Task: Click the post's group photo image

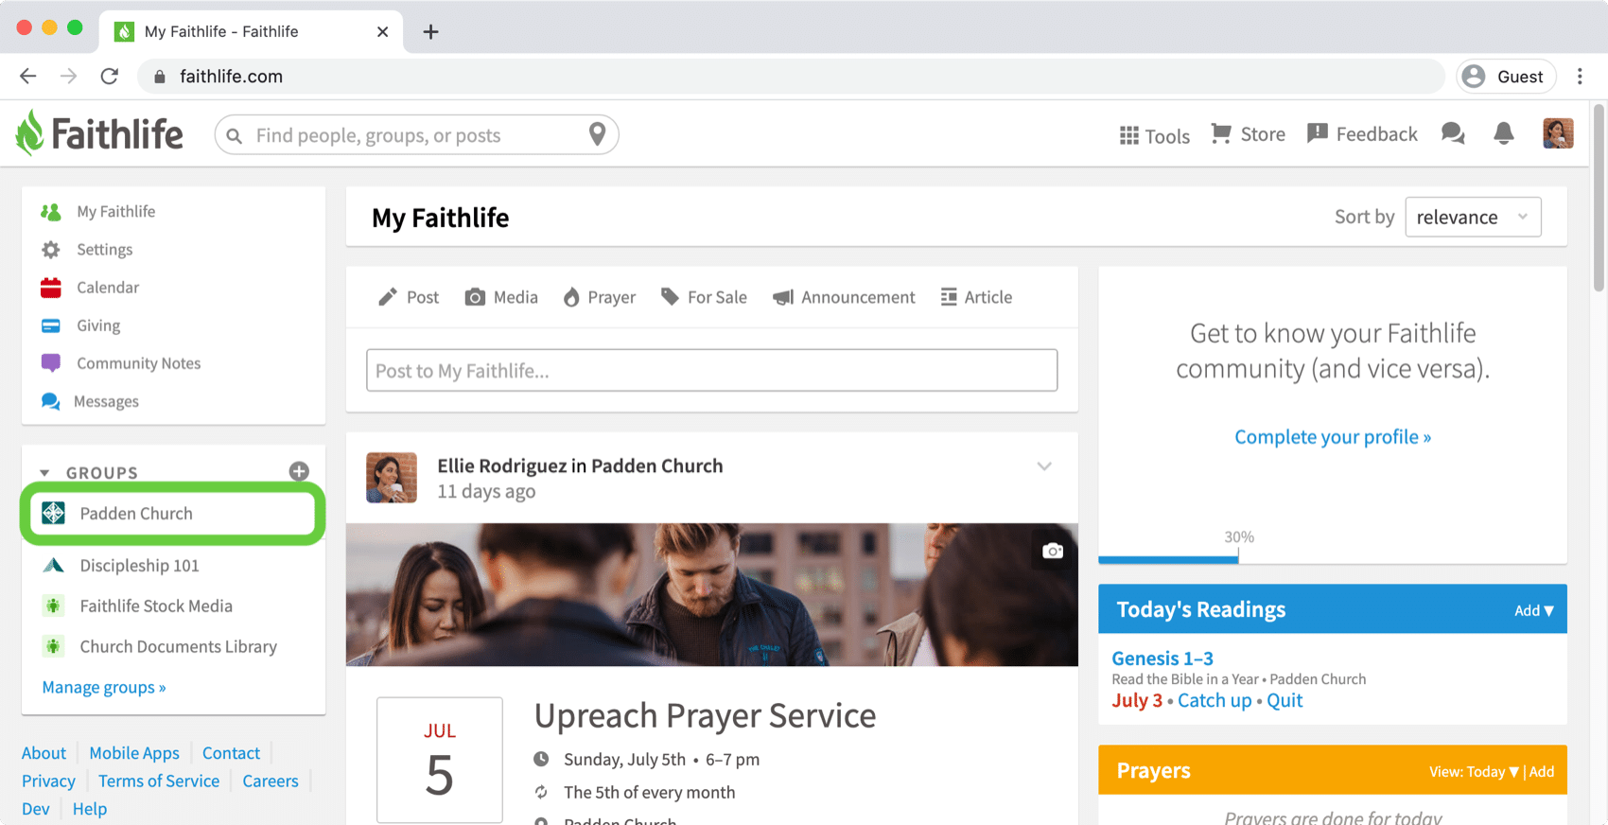Action: coord(712,594)
